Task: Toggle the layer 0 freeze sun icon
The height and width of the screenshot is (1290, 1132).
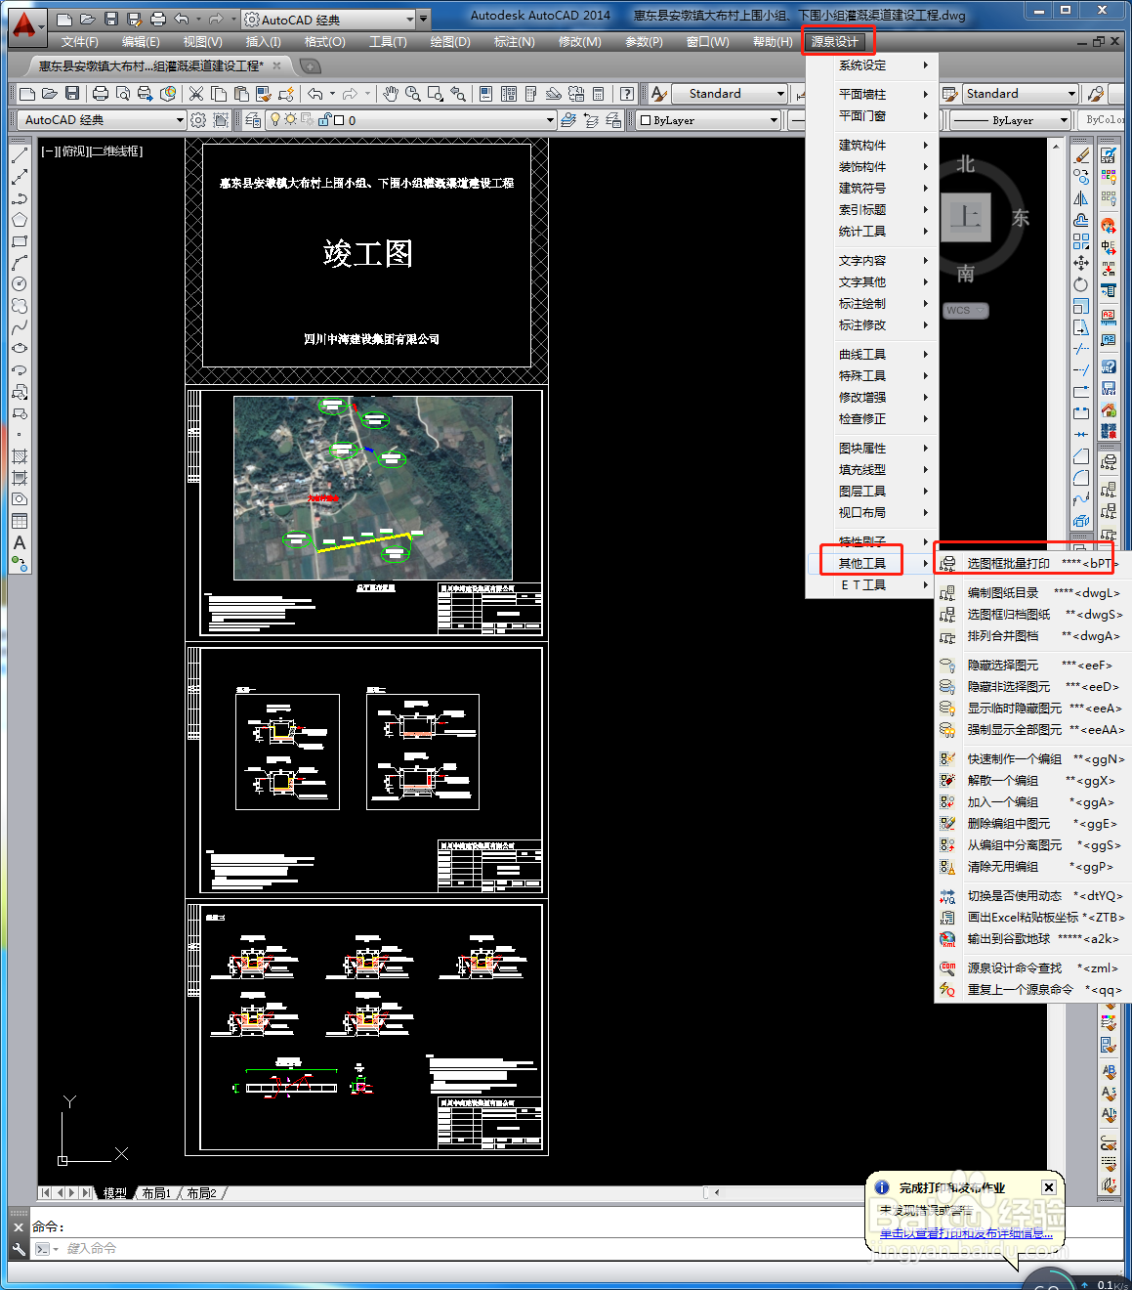Action: click(290, 119)
